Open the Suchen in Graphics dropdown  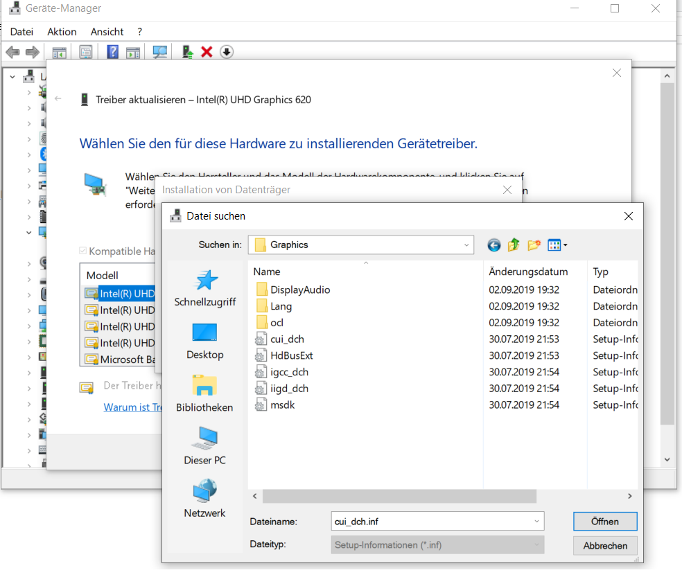click(x=466, y=245)
